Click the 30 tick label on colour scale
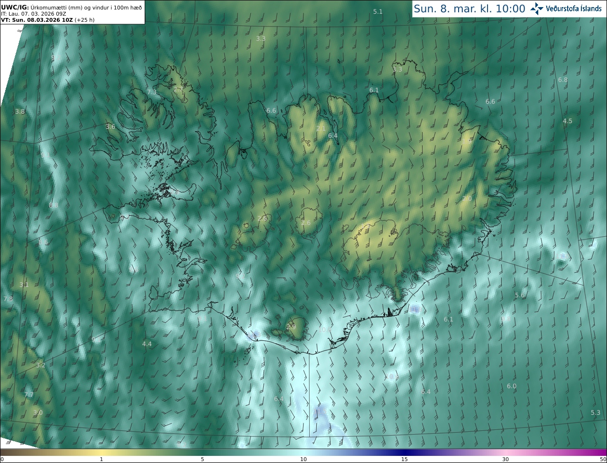 pos(506,459)
